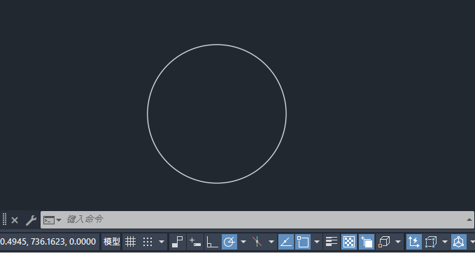This screenshot has height=253, width=475.
Task: Toggle 3D object snap
Action: coord(384,242)
